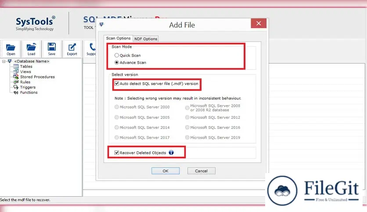367x212 pixels.
Task: Choose SQL Server 2008 or 2008 R2 option
Action: pyautogui.click(x=187, y=108)
